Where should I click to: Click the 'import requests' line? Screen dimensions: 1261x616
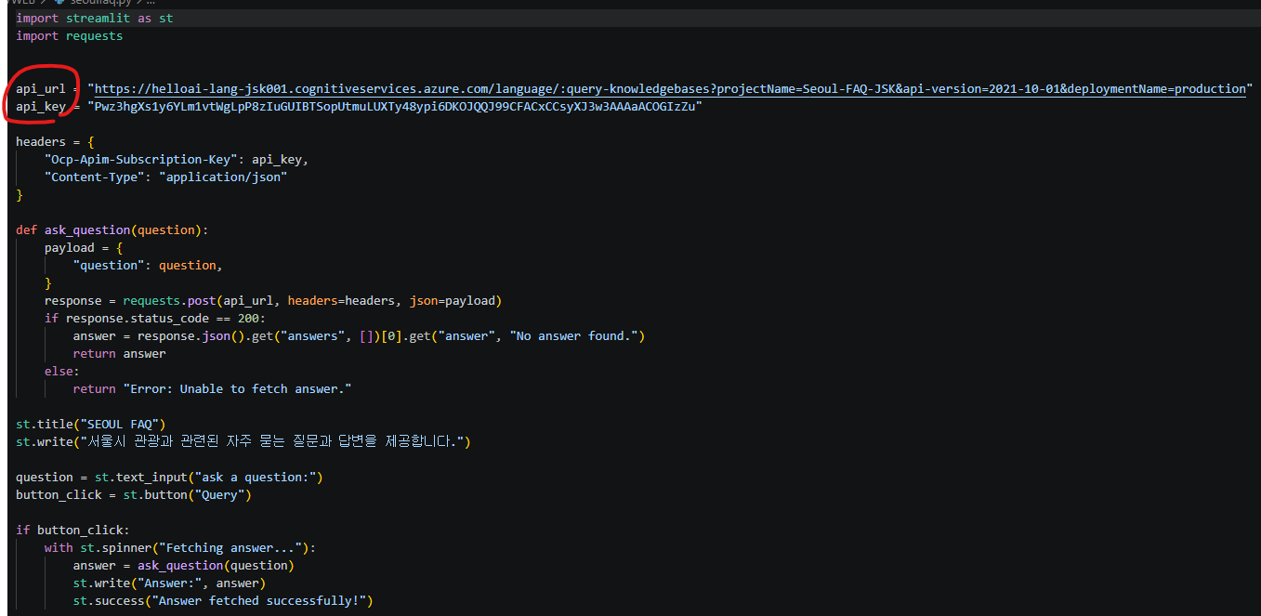69,35
